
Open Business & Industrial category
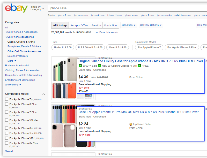17,66
